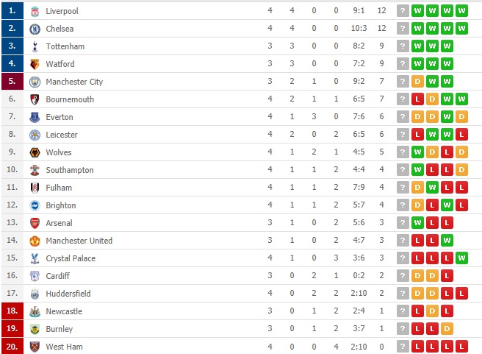This screenshot has width=482, height=354.
Task: Click the Manchester City crest icon
Action: (x=35, y=82)
